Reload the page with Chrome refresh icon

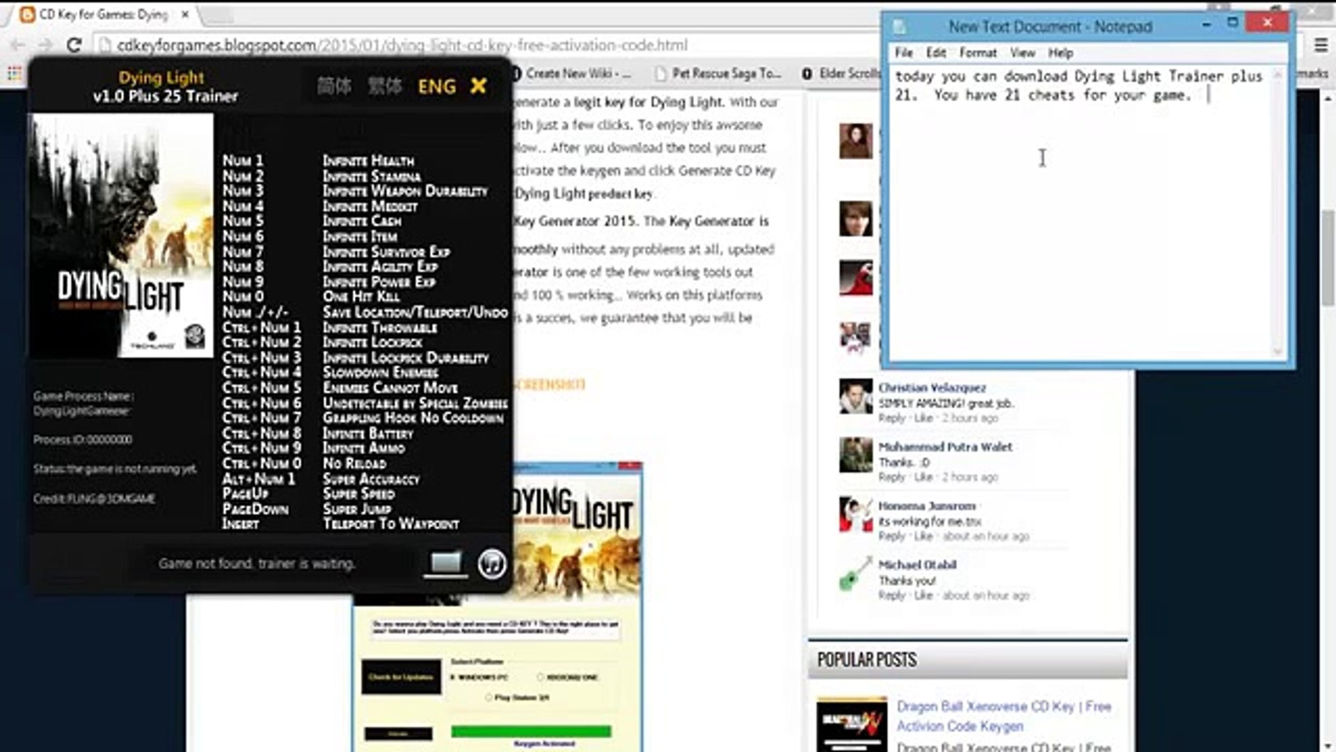tap(74, 45)
